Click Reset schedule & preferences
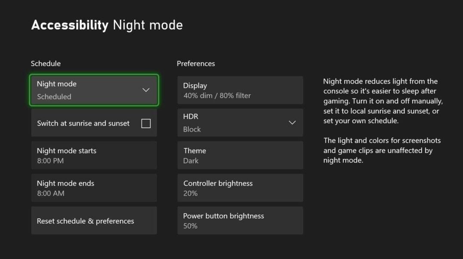463x259 pixels. point(94,220)
